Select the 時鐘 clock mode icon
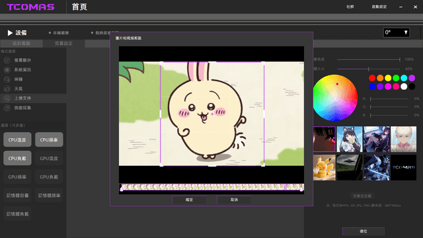 click(7, 79)
